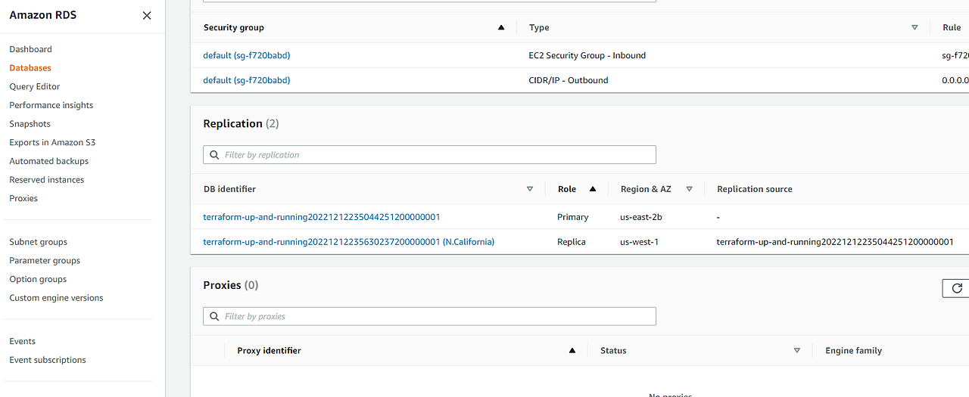Click the Engine family column header
The image size is (969, 397).
click(x=854, y=351)
